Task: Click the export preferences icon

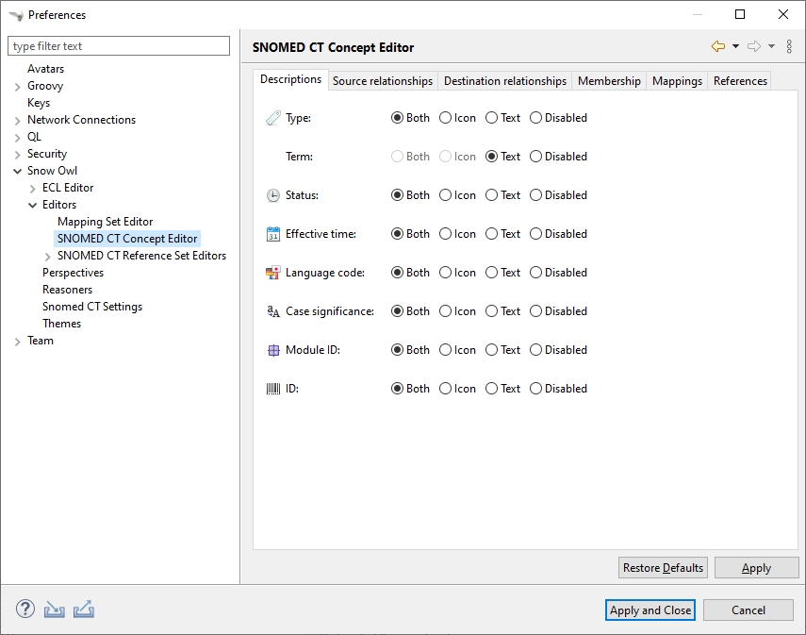Action: [x=84, y=610]
